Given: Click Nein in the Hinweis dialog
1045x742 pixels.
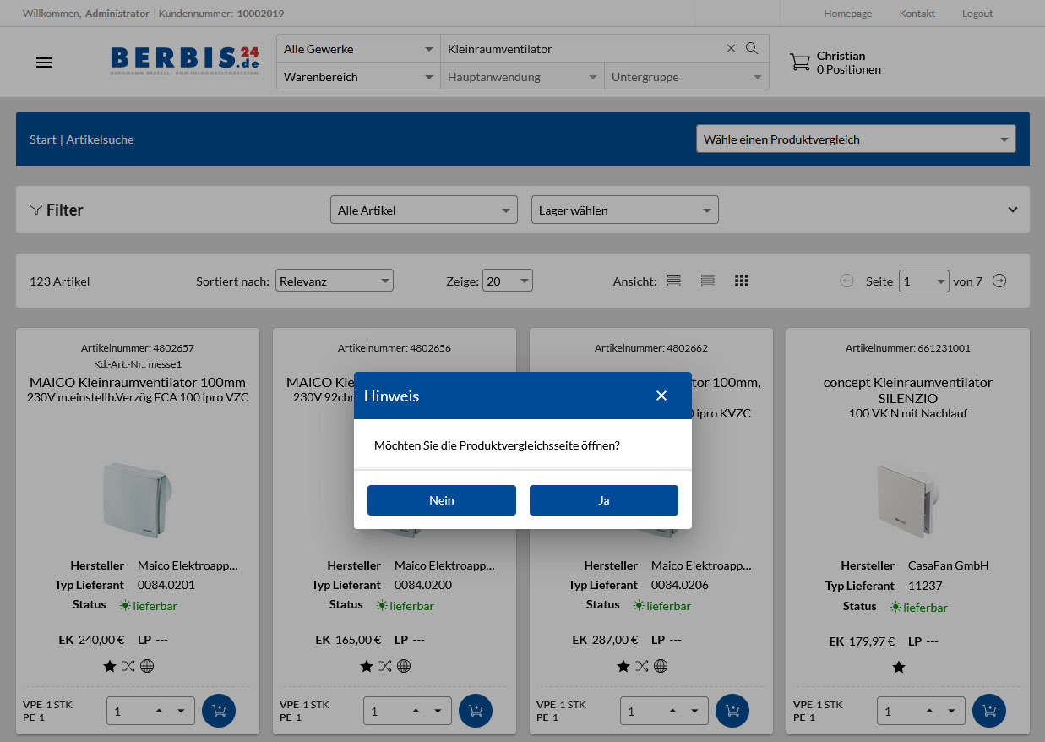Looking at the screenshot, I should tap(442, 500).
